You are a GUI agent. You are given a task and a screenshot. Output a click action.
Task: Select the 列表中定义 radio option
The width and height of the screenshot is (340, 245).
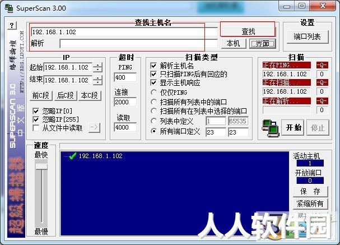pyautogui.click(x=153, y=121)
